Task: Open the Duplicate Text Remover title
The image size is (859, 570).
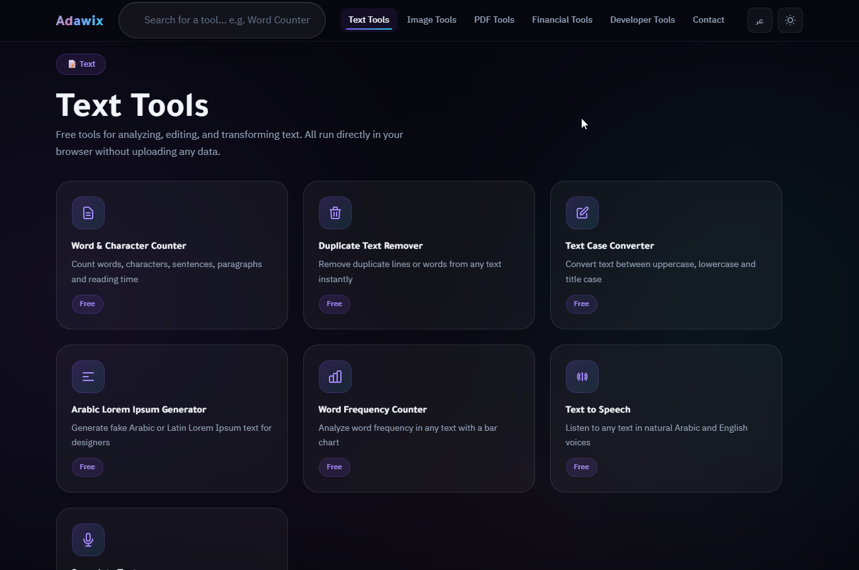Action: [371, 246]
